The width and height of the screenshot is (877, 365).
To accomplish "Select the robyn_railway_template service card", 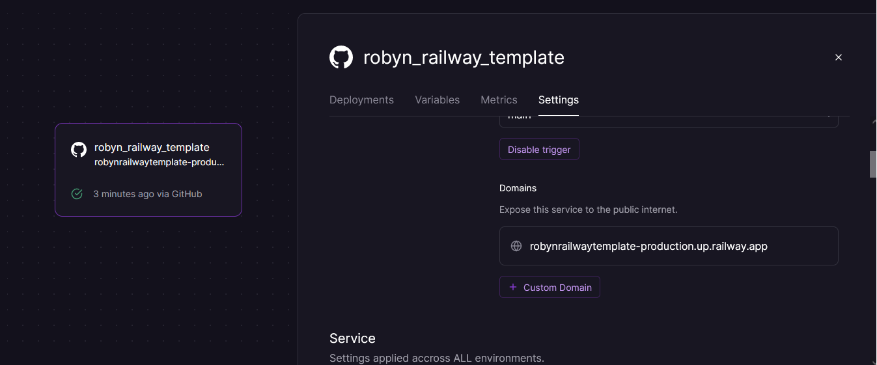I will click(x=148, y=170).
